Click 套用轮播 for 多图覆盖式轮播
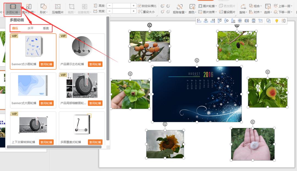Image resolution: width=297 pixels, height=171 pixels. click(x=95, y=142)
